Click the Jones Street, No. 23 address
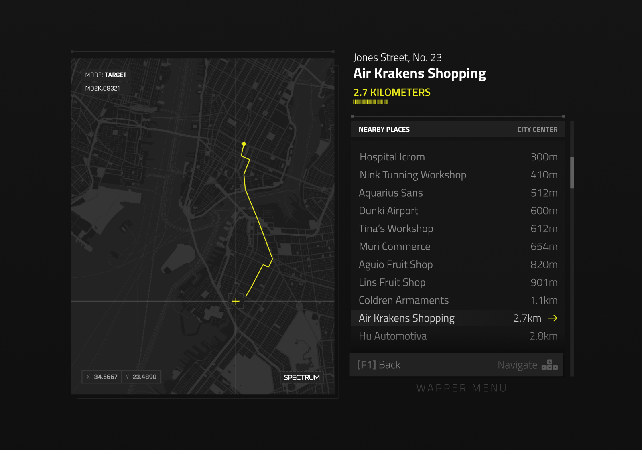This screenshot has width=642, height=450. (x=397, y=58)
